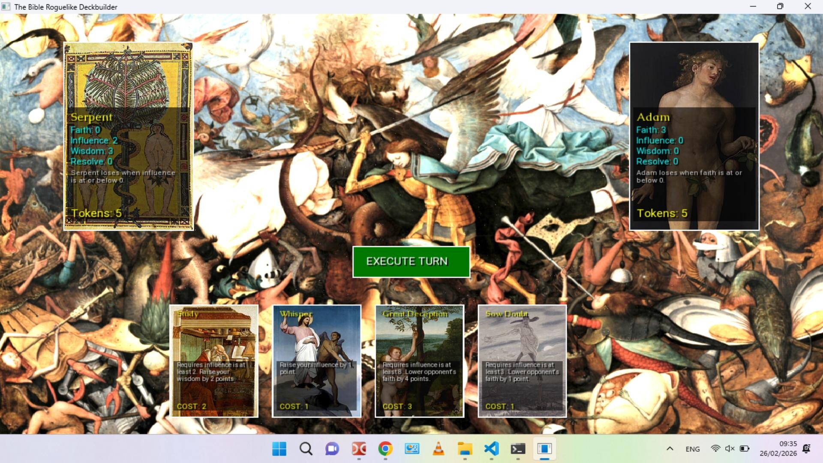The image size is (823, 463).
Task: Open Windows Search
Action: (306, 449)
